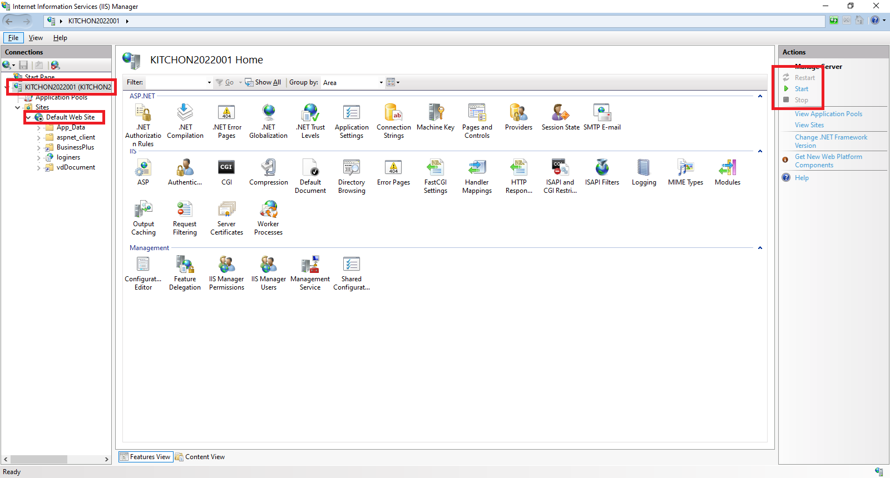The height and width of the screenshot is (478, 890).
Task: Open Compression feature
Action: (x=269, y=172)
